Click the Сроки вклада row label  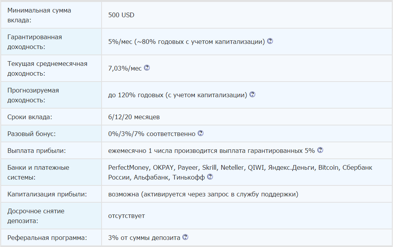coord(30,117)
